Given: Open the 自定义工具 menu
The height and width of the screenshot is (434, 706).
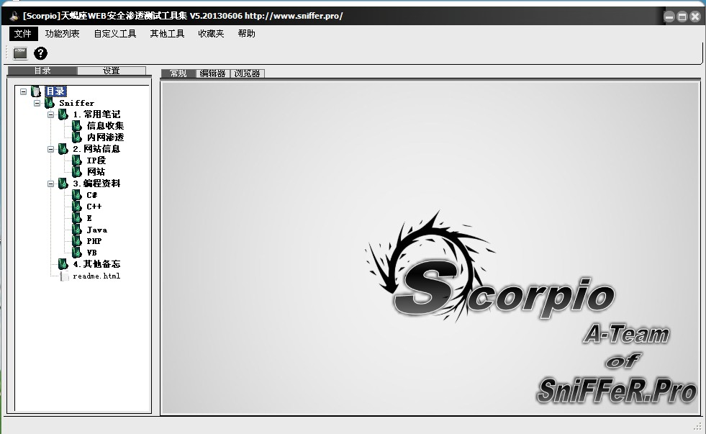Looking at the screenshot, I should point(115,34).
